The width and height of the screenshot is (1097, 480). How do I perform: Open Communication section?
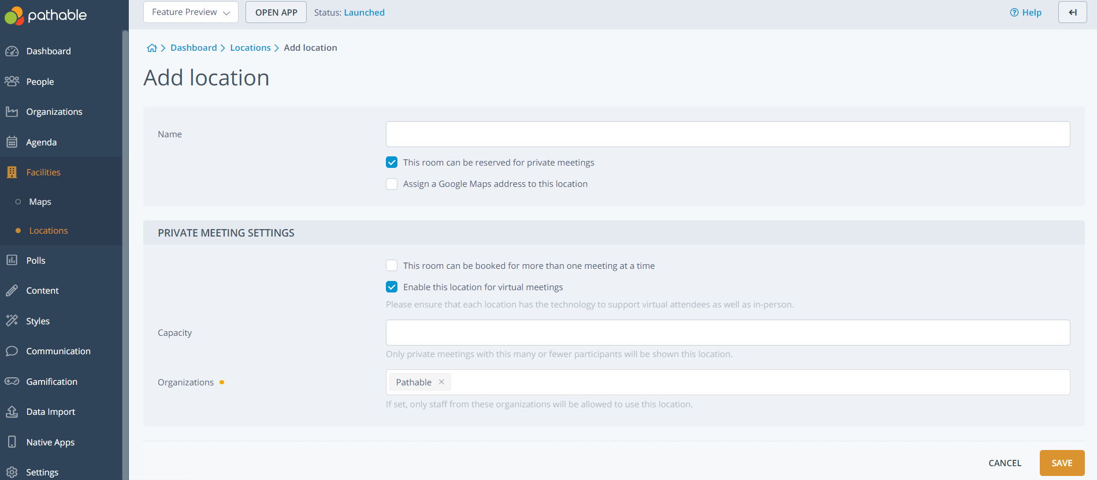tap(58, 351)
